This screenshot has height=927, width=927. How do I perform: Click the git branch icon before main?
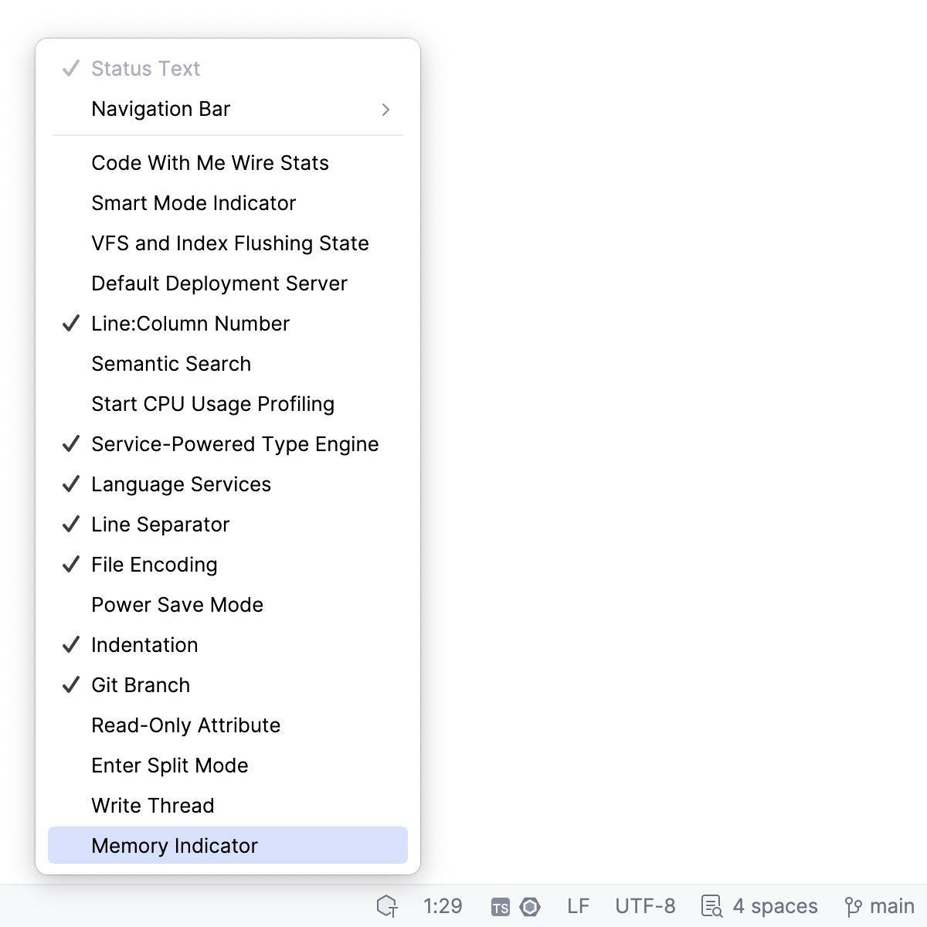tap(854, 906)
